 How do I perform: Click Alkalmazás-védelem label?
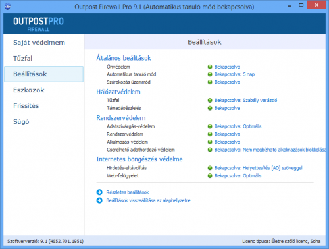point(127,142)
